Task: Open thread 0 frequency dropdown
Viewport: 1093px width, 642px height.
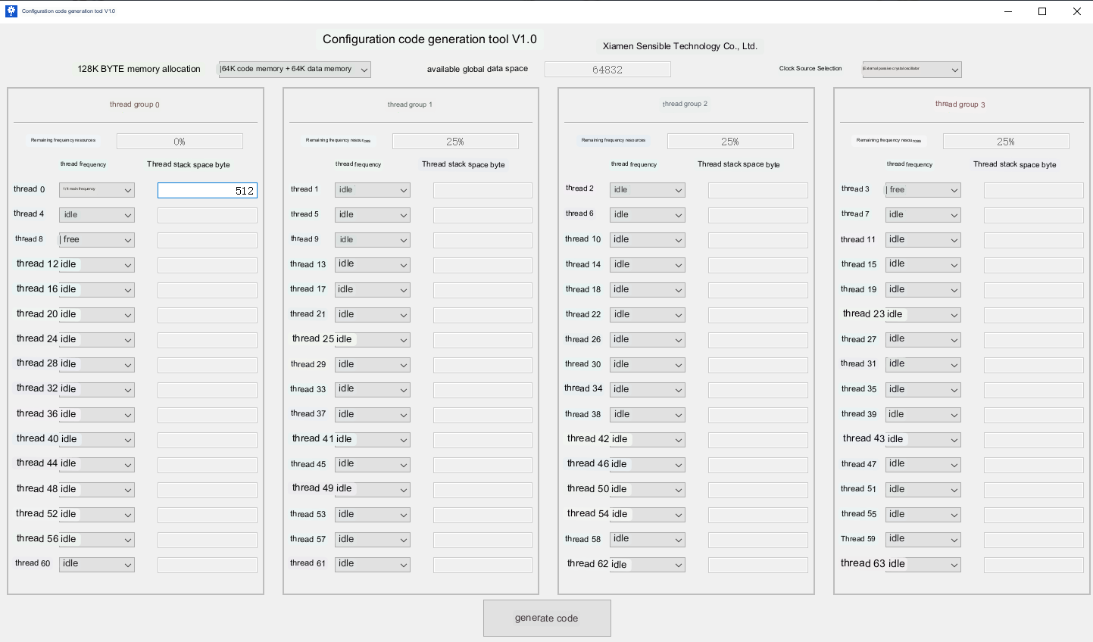Action: (x=97, y=190)
